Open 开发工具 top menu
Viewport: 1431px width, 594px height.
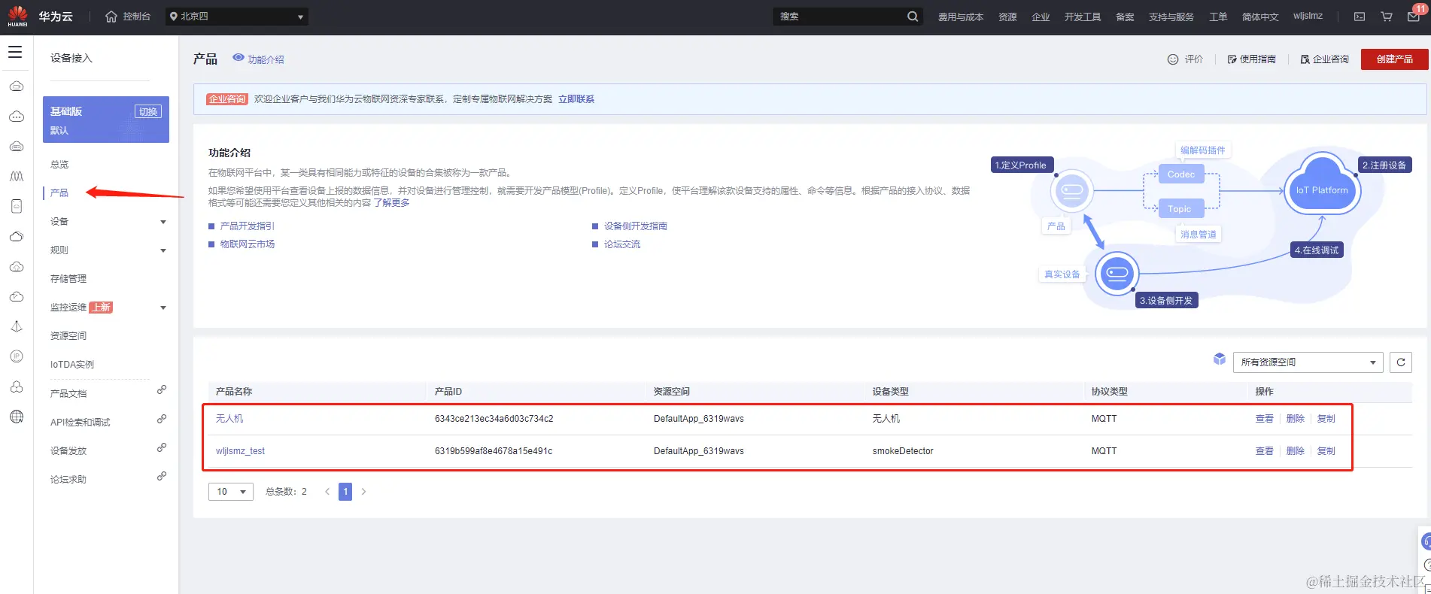tap(1083, 17)
